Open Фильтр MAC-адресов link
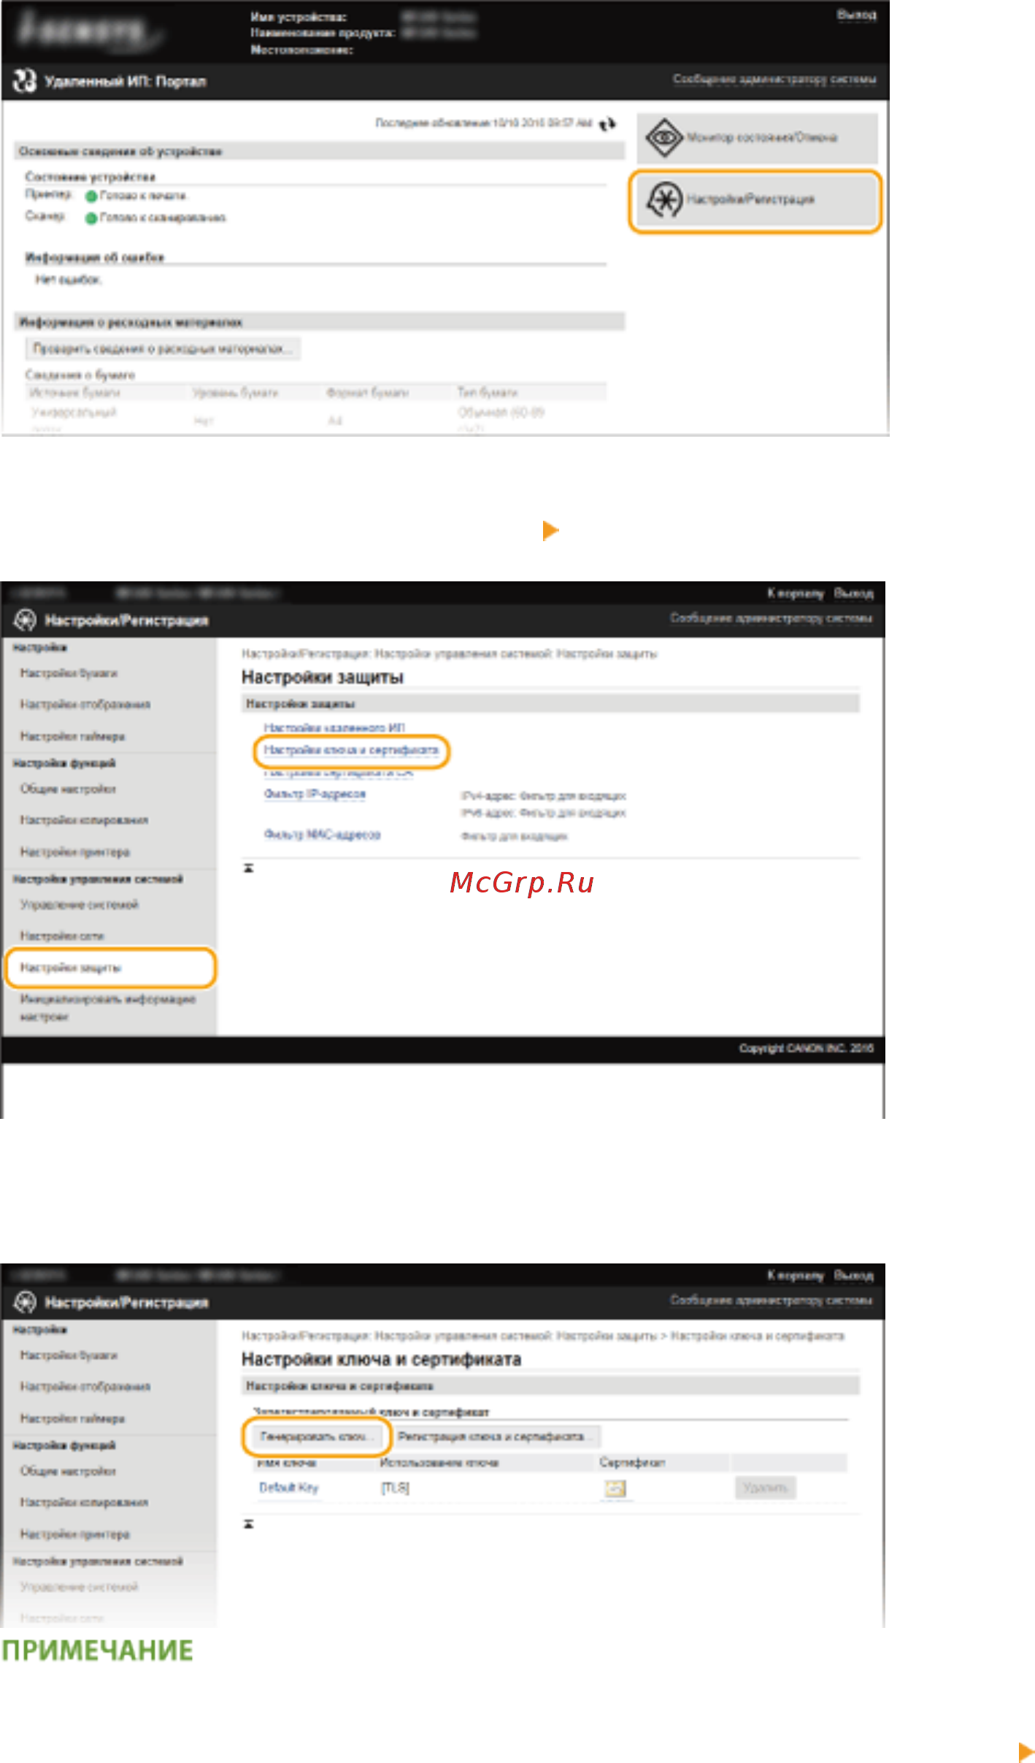This screenshot has width=1035, height=1763. tap(322, 834)
